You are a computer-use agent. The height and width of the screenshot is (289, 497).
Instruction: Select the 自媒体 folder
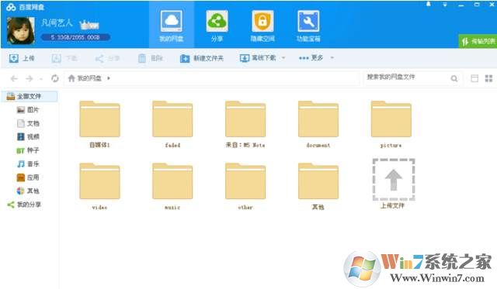[x=99, y=124]
